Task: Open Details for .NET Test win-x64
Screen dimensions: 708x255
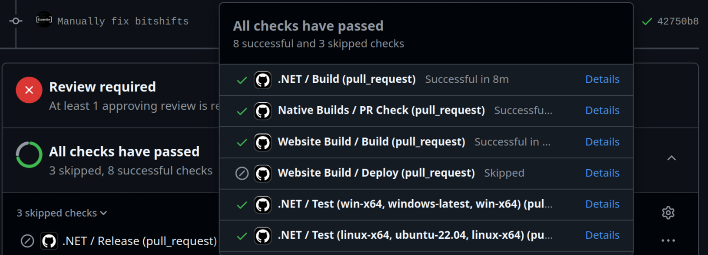Action: coord(602,204)
